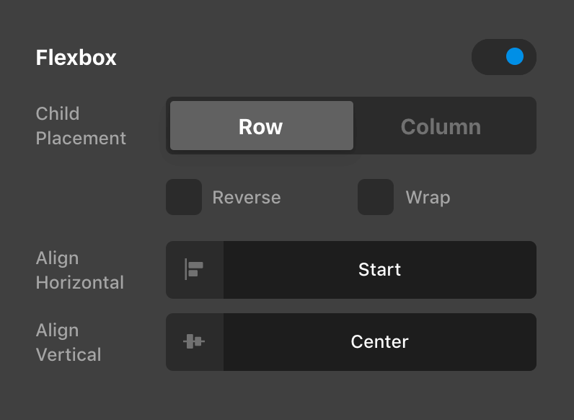Image resolution: width=574 pixels, height=420 pixels.
Task: Open the Align Horizontal dropdown
Action: point(379,270)
